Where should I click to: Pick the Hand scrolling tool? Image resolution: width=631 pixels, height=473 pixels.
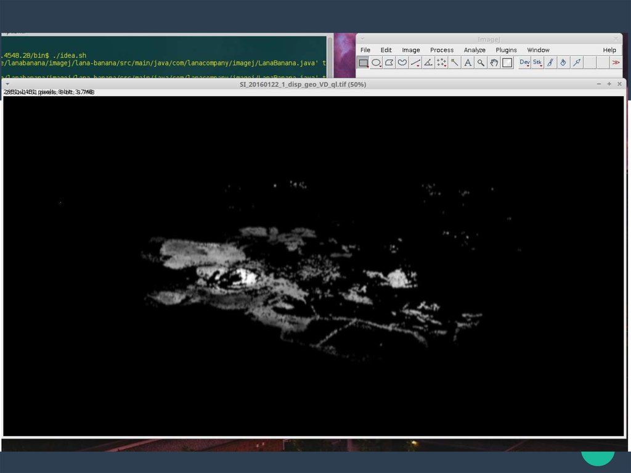494,63
